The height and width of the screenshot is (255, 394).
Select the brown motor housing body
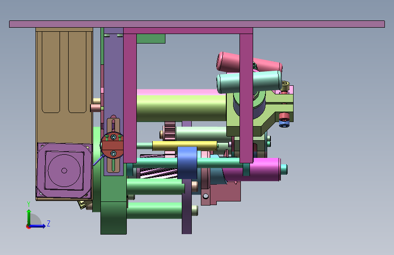point(65,85)
